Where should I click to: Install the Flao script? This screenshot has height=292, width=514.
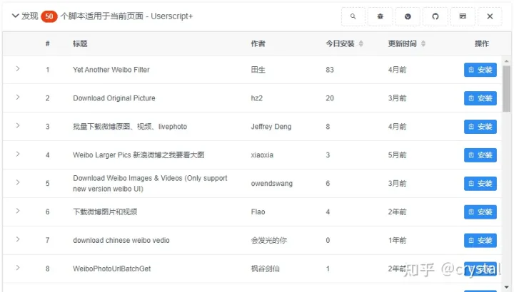tap(480, 212)
